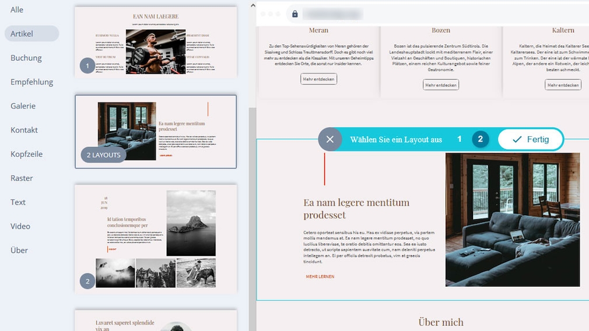The width and height of the screenshot is (589, 331).
Task: Click the lock icon in the address bar
Action: pyautogui.click(x=295, y=14)
